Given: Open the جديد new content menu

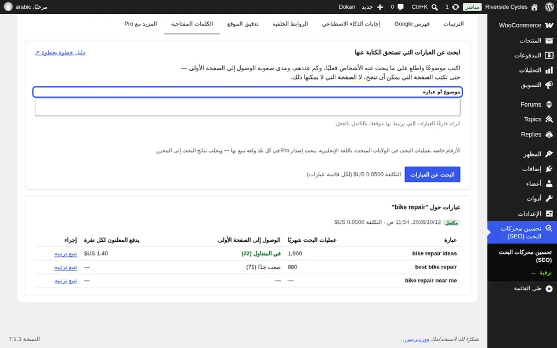Looking at the screenshot, I should [x=372, y=7].
